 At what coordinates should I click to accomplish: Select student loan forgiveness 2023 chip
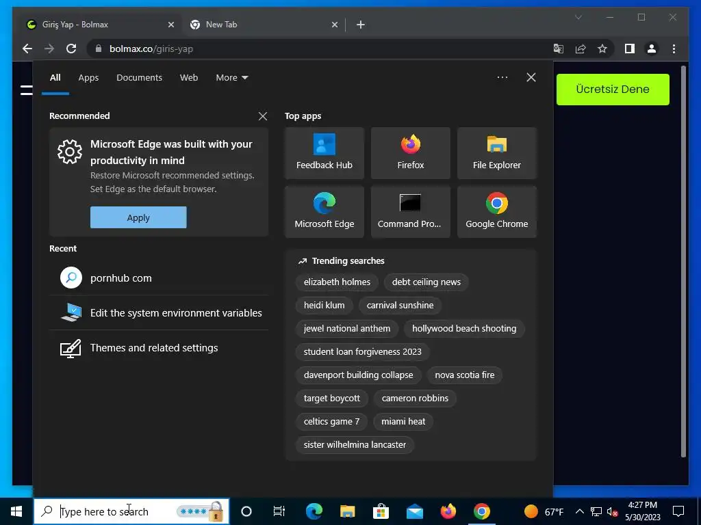coord(362,352)
